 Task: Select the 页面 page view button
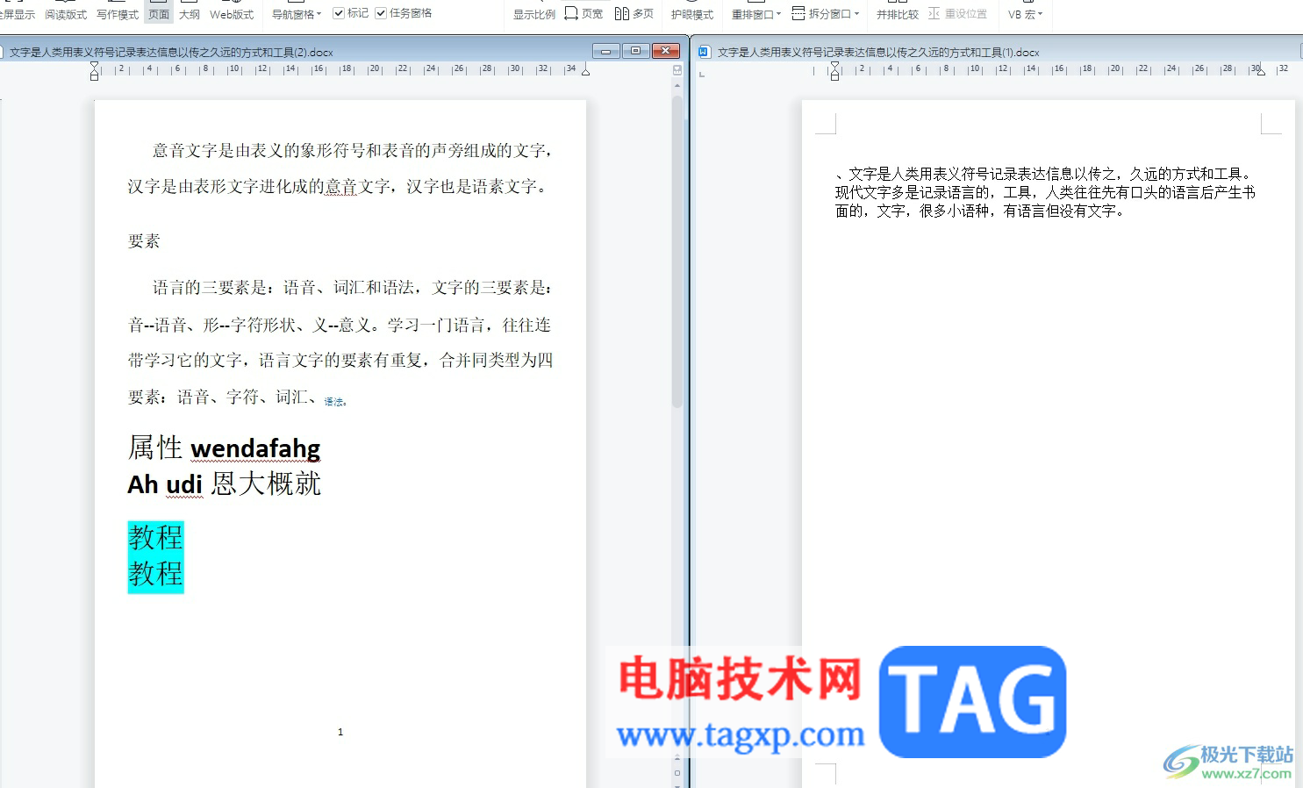(159, 13)
